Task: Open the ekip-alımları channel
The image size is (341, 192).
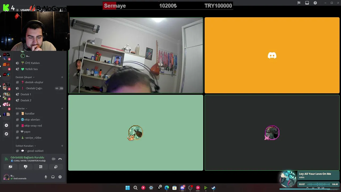Action: tap(39, 119)
